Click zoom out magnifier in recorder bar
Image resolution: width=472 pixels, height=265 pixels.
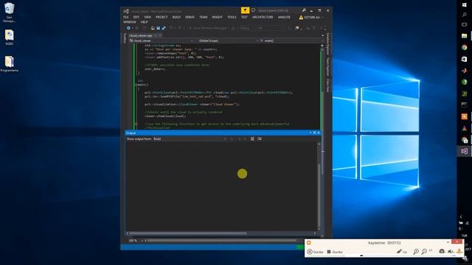coord(424,252)
